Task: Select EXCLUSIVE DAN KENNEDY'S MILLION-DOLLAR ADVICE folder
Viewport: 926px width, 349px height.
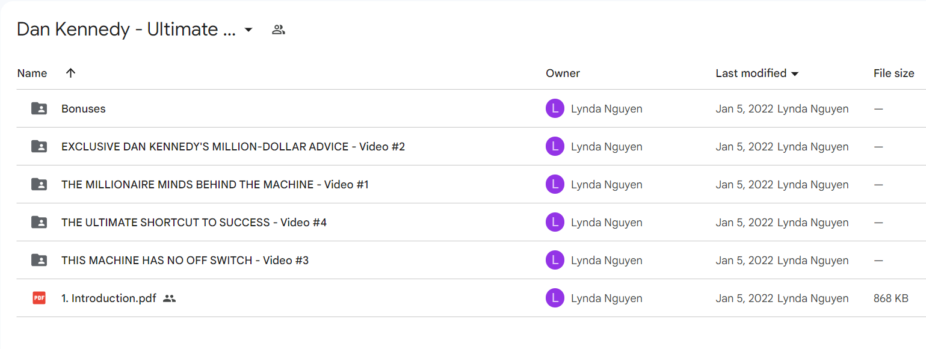Action: point(233,146)
